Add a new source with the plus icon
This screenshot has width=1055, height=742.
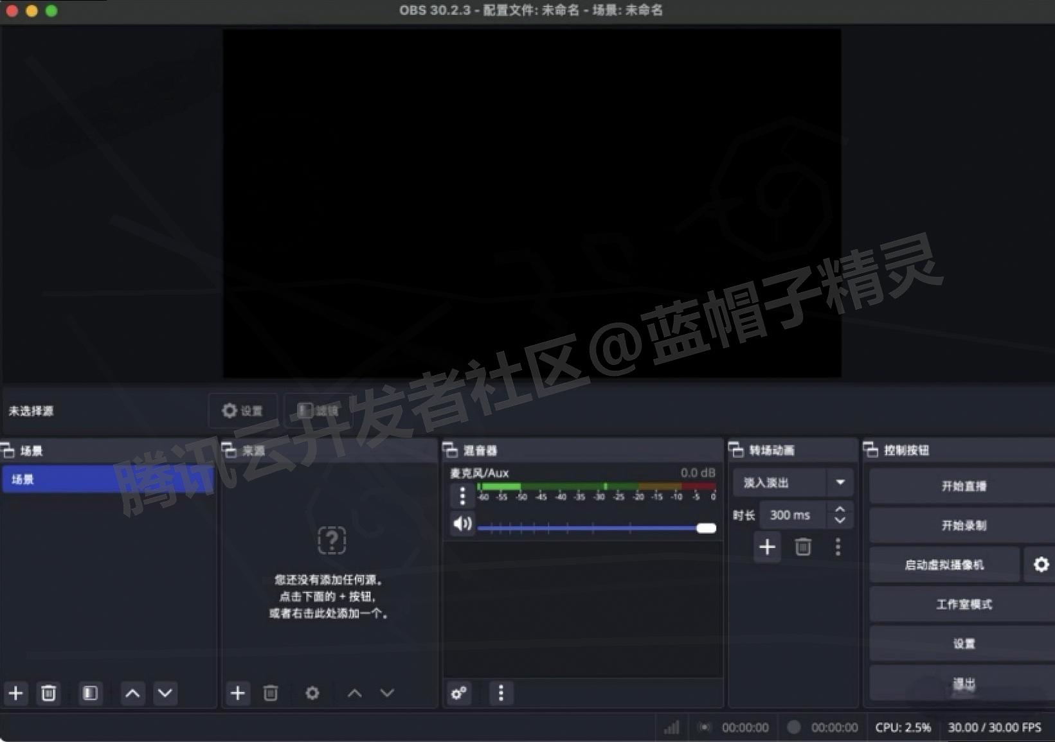pyautogui.click(x=238, y=693)
